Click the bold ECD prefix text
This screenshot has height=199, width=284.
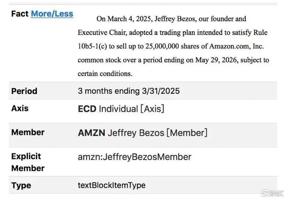click(x=87, y=109)
